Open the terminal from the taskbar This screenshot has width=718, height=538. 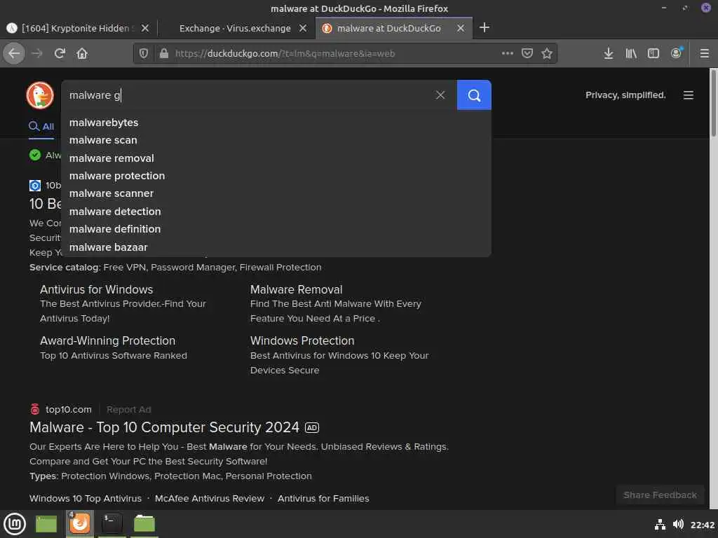111,524
